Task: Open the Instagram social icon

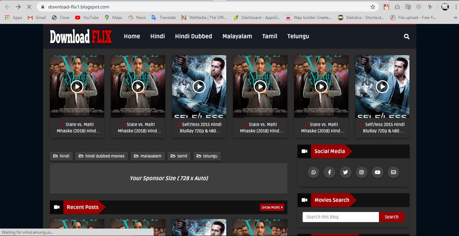Action: [x=361, y=172]
